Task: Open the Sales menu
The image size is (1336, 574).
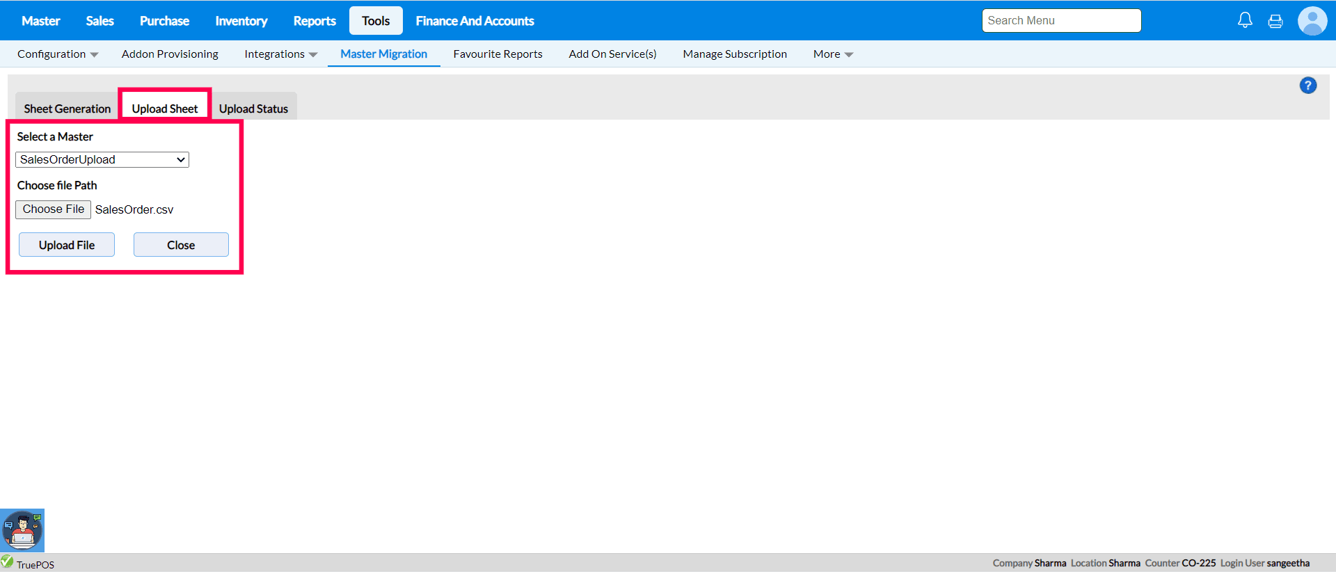Action: coord(100,21)
